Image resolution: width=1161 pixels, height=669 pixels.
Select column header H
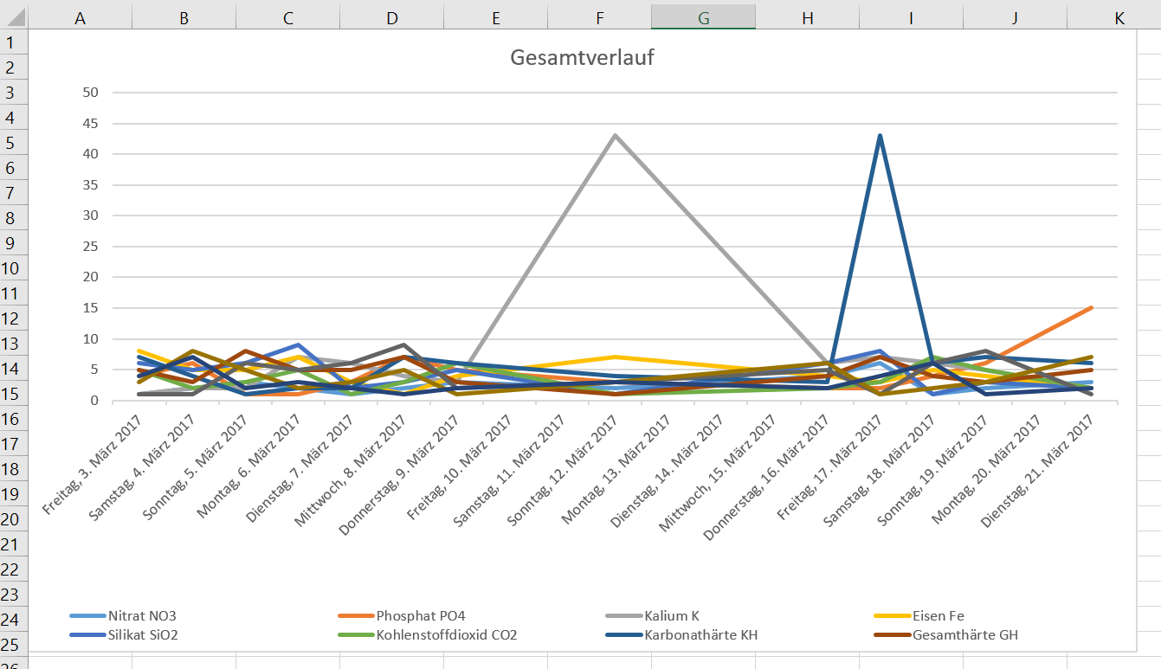808,16
